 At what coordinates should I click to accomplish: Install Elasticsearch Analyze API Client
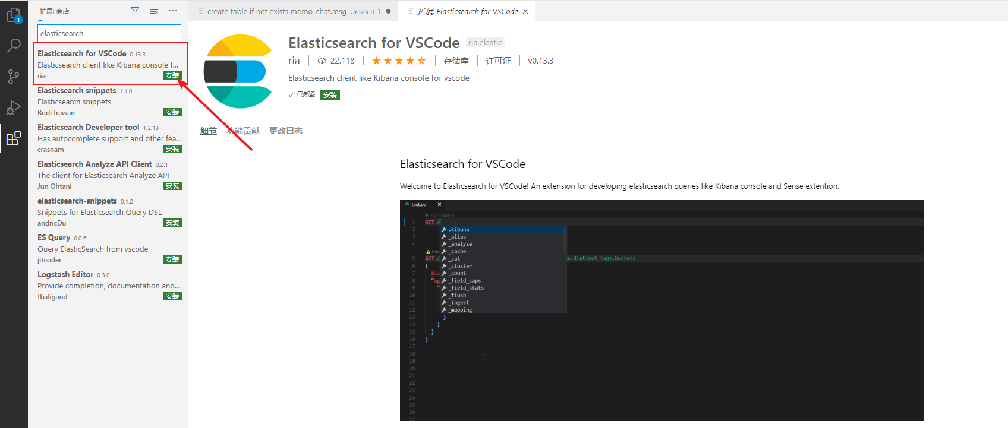[x=172, y=186]
